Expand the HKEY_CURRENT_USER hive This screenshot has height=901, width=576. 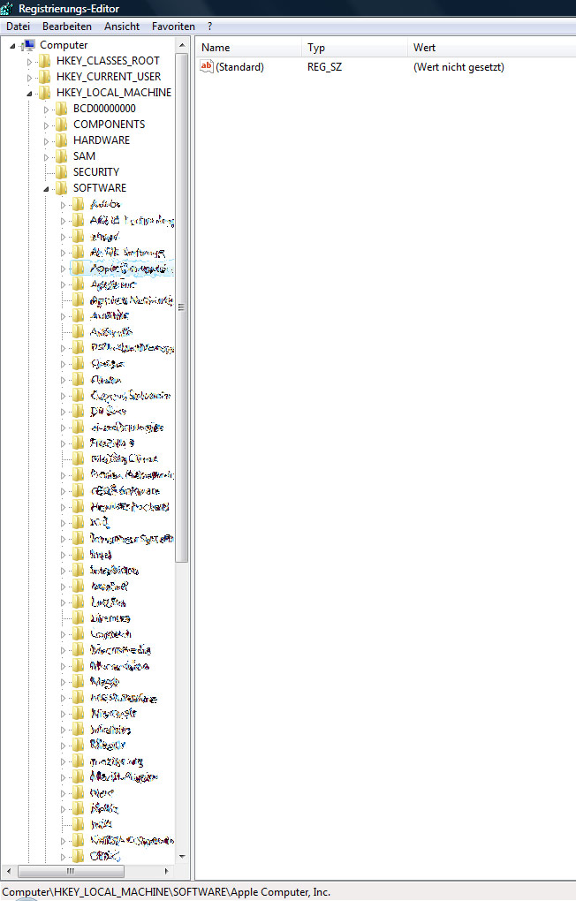point(29,77)
